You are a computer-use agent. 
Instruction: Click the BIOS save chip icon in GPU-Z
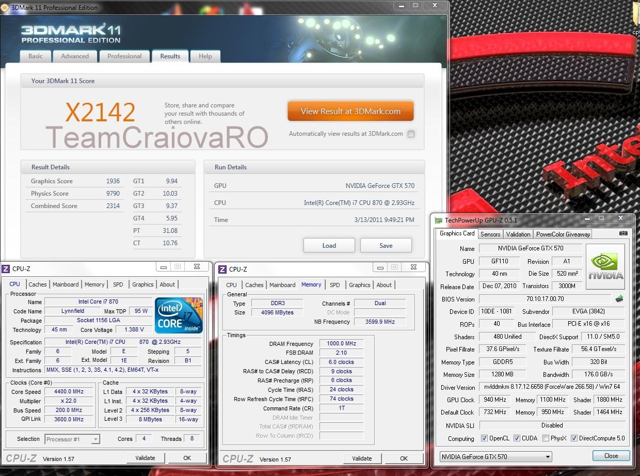[x=619, y=299]
